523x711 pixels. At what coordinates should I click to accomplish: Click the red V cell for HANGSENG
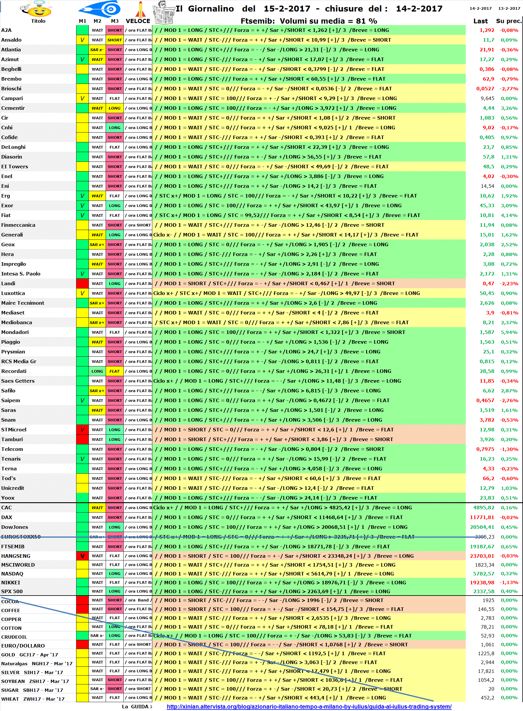82,556
